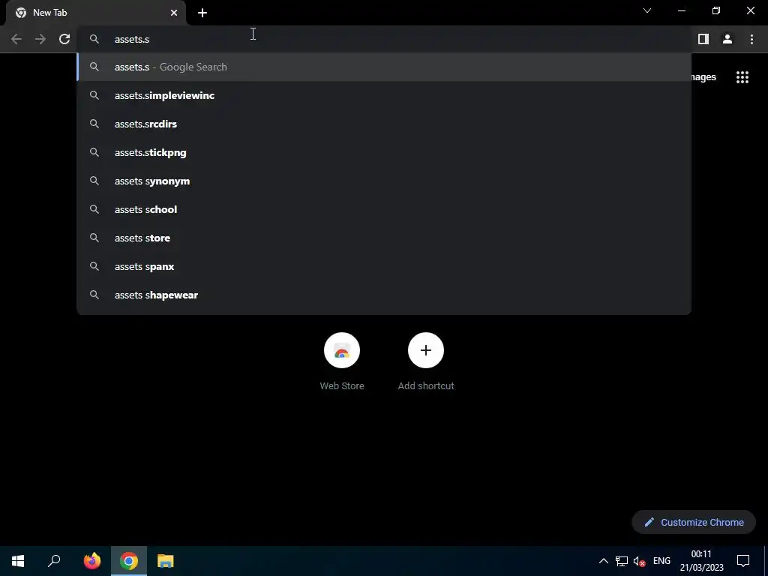
Task: Launch Firefox from the taskbar
Action: [x=91, y=561]
